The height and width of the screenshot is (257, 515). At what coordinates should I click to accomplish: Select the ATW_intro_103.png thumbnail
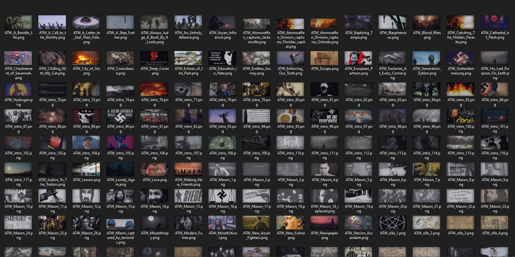pyautogui.click(x=52, y=143)
